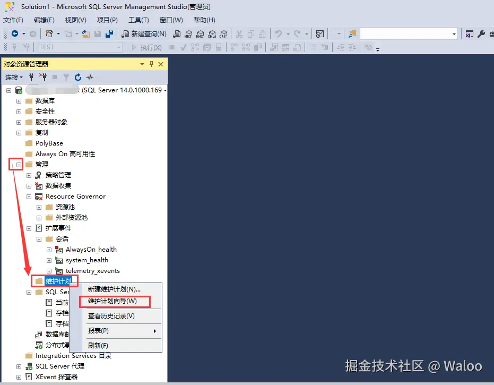Image resolution: width=494 pixels, height=385 pixels.
Task: Click the solution explorer window icon
Action: tap(469, 34)
